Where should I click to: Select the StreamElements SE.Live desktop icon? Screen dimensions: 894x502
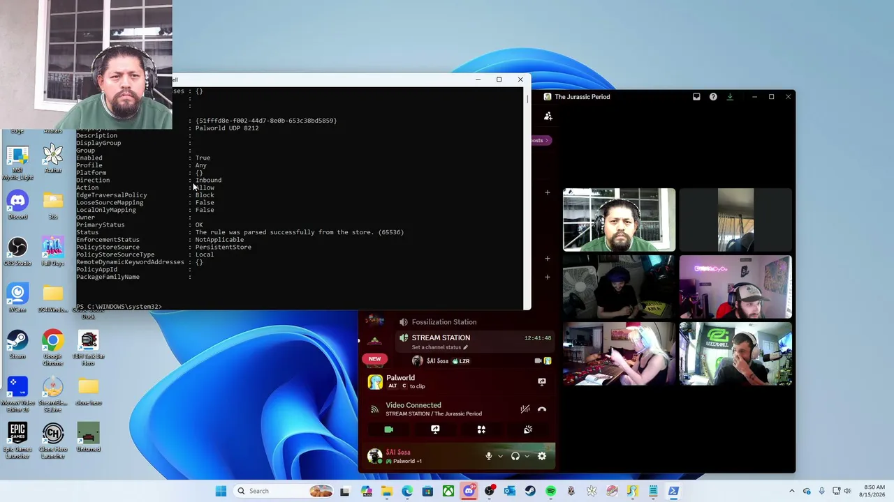tap(53, 395)
